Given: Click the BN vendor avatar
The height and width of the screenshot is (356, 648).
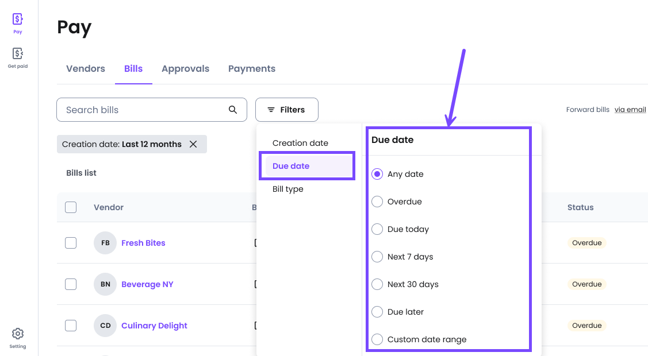Looking at the screenshot, I should [105, 284].
